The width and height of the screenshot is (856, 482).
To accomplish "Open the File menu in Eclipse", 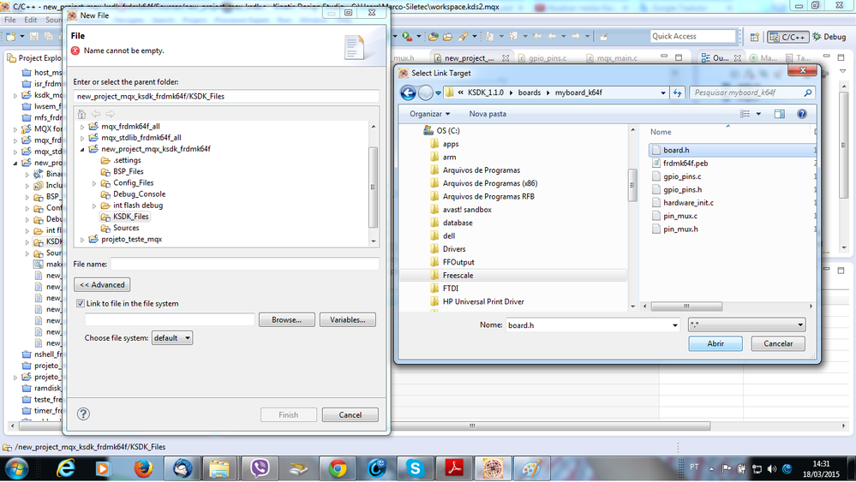I will pos(10,20).
